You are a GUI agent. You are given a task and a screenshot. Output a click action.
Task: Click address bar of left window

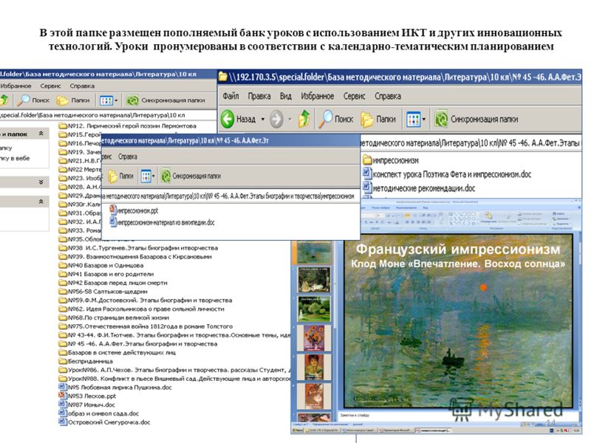(108, 115)
